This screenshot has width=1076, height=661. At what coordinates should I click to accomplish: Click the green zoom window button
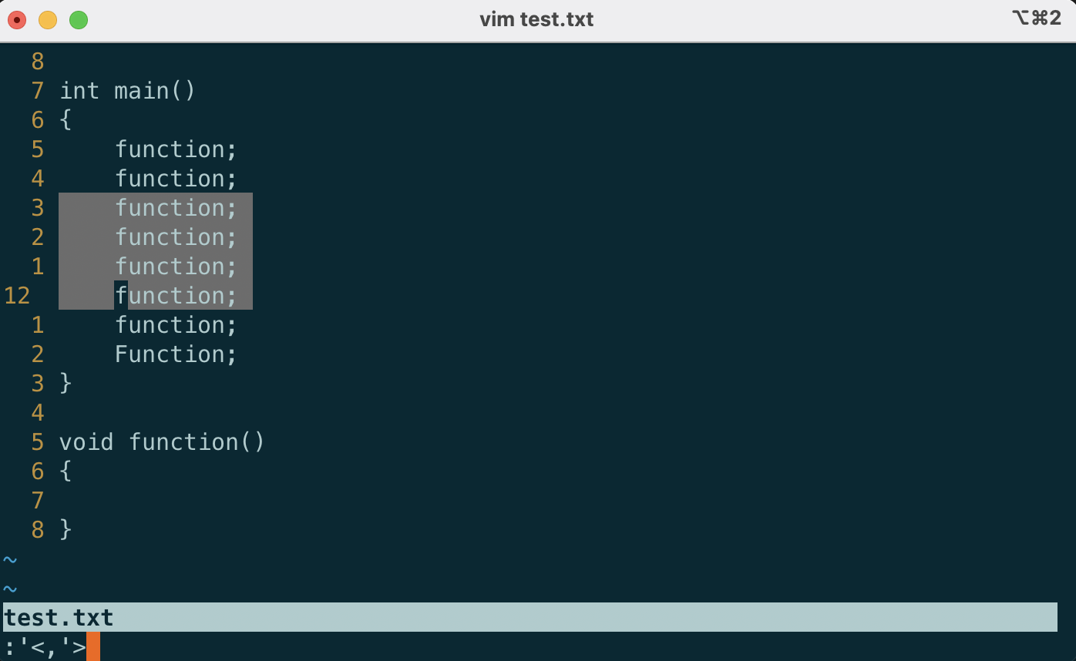79,20
